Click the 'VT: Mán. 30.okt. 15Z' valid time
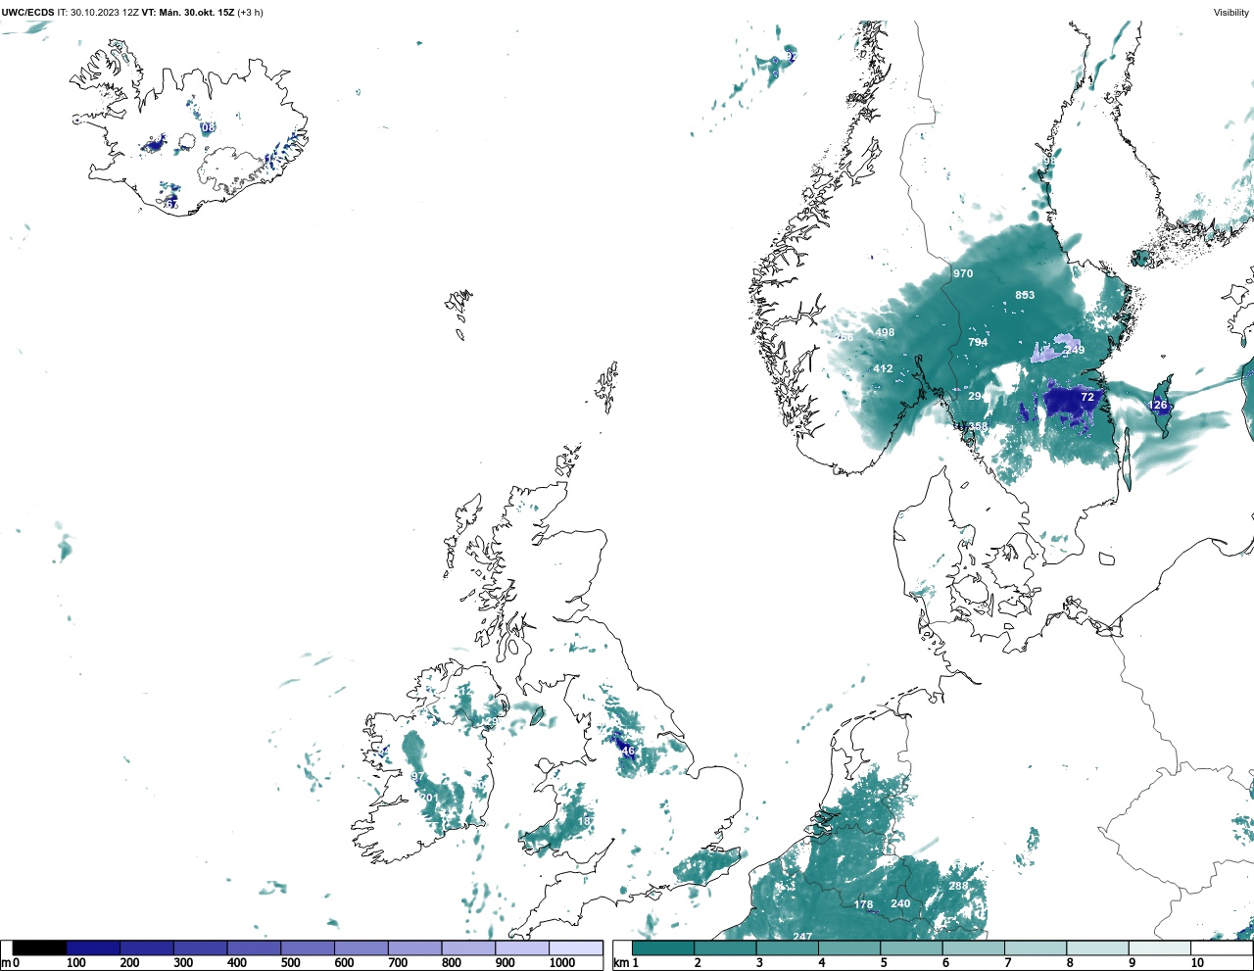The width and height of the screenshot is (1254, 971). [187, 13]
